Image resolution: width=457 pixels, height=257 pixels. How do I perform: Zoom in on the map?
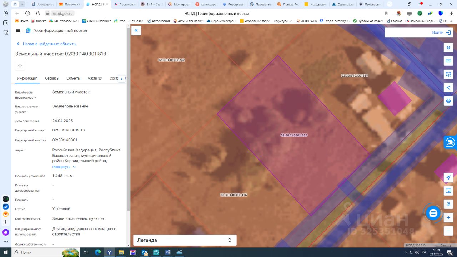pyautogui.click(x=448, y=217)
